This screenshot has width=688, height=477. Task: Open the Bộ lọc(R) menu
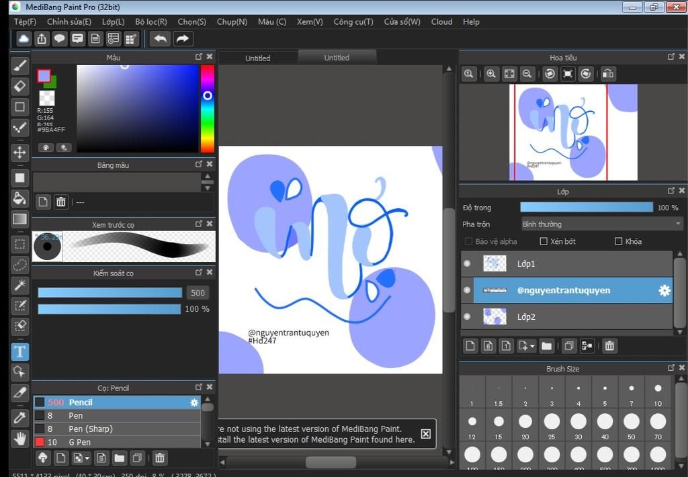pyautogui.click(x=151, y=22)
